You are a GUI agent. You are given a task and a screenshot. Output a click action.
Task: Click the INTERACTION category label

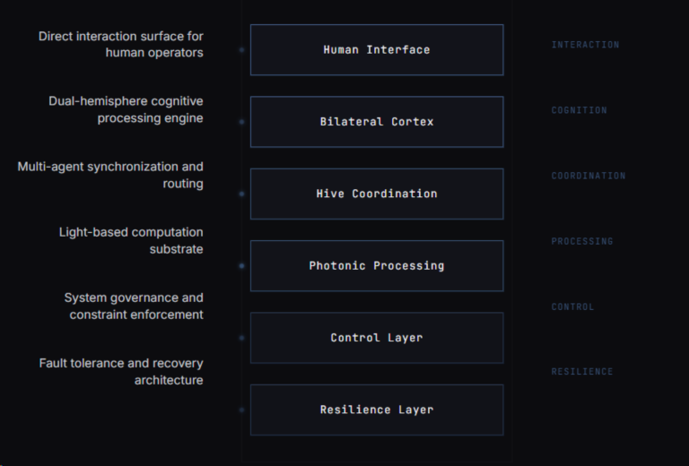585,45
